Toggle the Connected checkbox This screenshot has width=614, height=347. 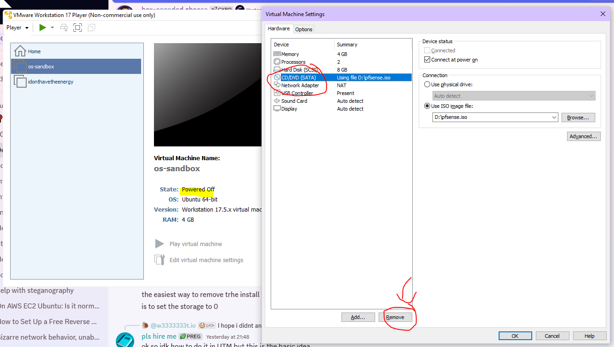click(427, 50)
